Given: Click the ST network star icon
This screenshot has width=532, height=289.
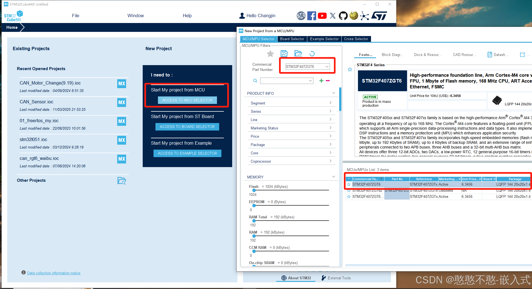Looking at the screenshot, I should click(x=364, y=16).
